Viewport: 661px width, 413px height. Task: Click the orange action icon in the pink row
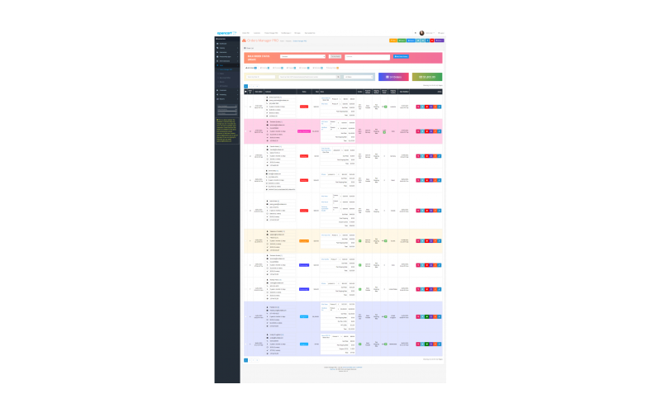pyautogui.click(x=435, y=131)
